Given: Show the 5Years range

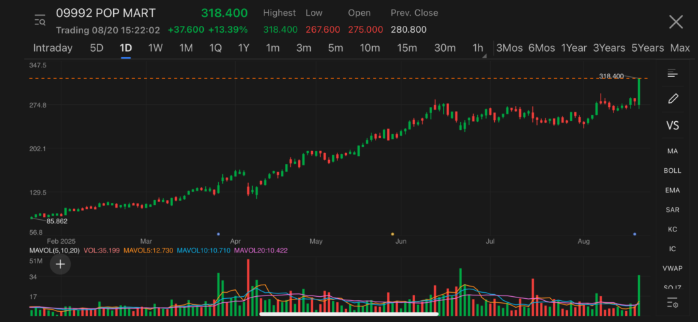Looking at the screenshot, I should click(x=648, y=48).
